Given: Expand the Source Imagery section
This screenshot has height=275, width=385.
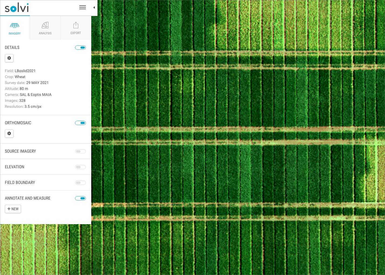Looking at the screenshot, I should (x=20, y=151).
